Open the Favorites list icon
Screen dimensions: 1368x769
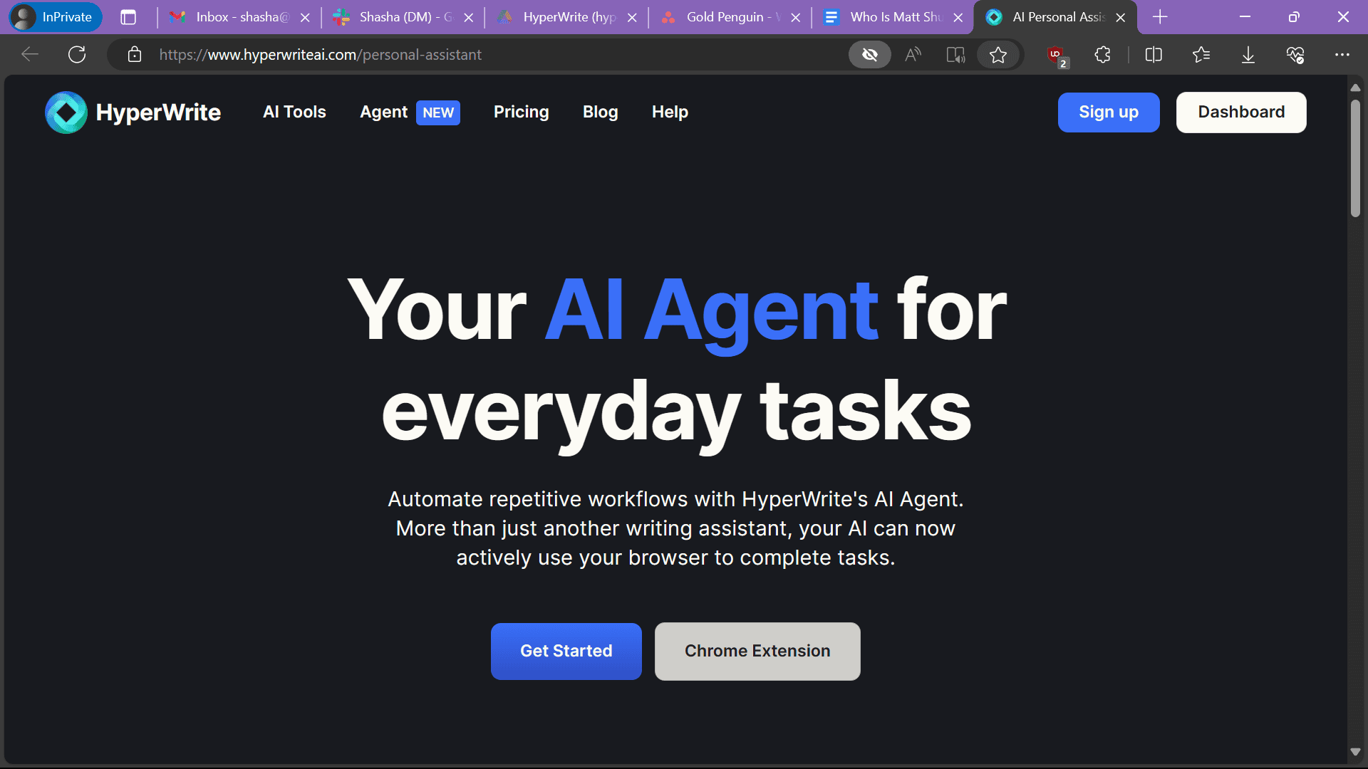(x=1201, y=55)
